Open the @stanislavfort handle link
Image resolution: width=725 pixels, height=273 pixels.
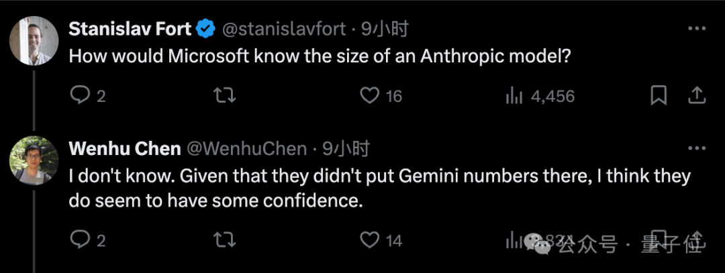(283, 29)
